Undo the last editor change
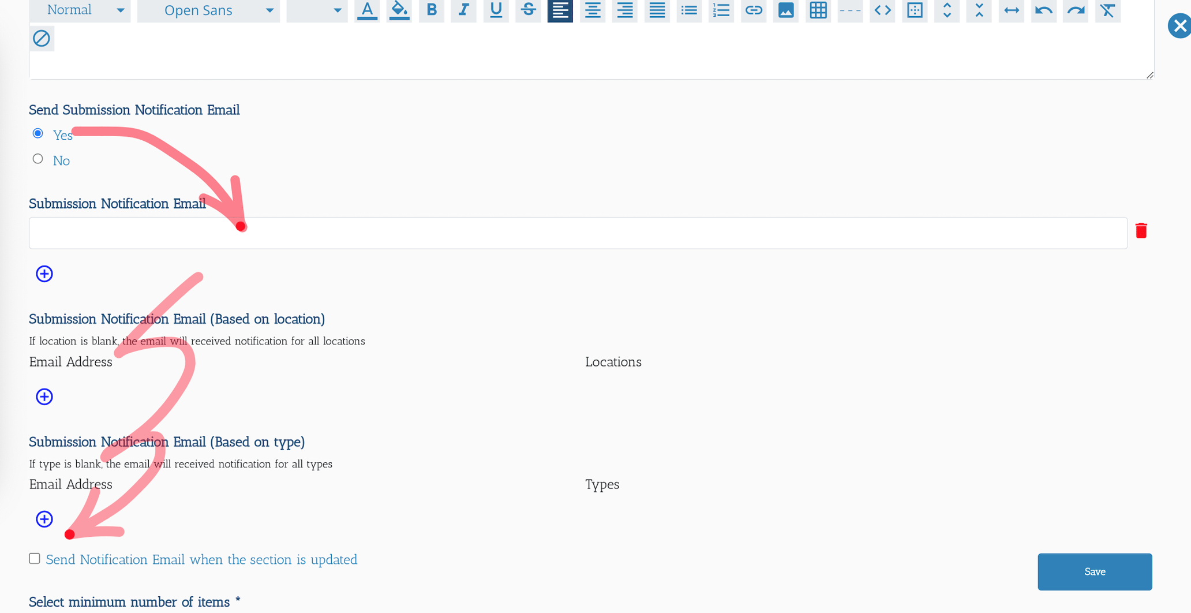 tap(1043, 10)
